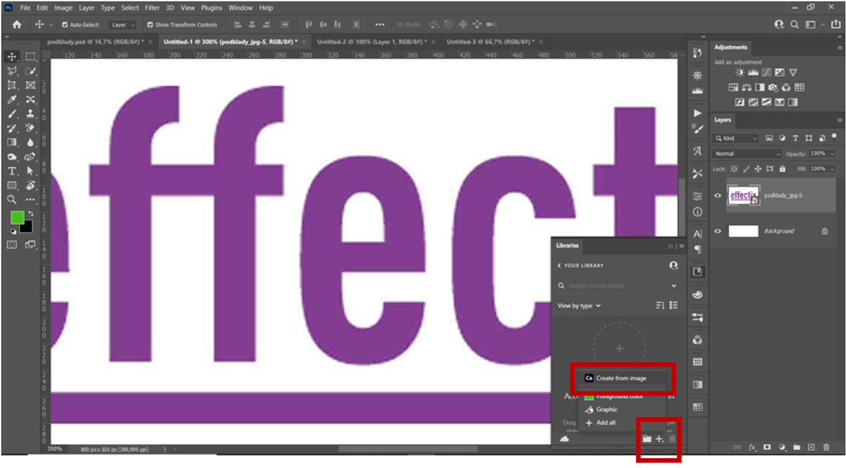Collapse the Libraries panel double arrows
The height and width of the screenshot is (468, 846).
coord(670,246)
